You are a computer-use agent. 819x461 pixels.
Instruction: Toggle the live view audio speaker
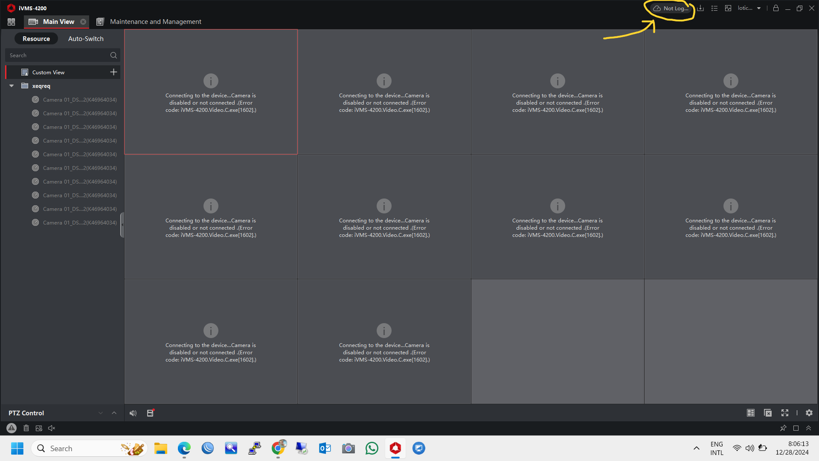[x=133, y=413]
